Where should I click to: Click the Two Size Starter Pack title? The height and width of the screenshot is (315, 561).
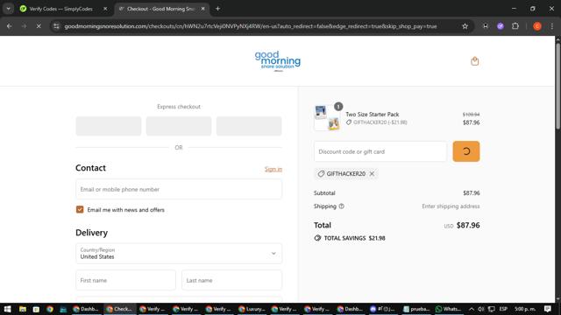pos(372,115)
